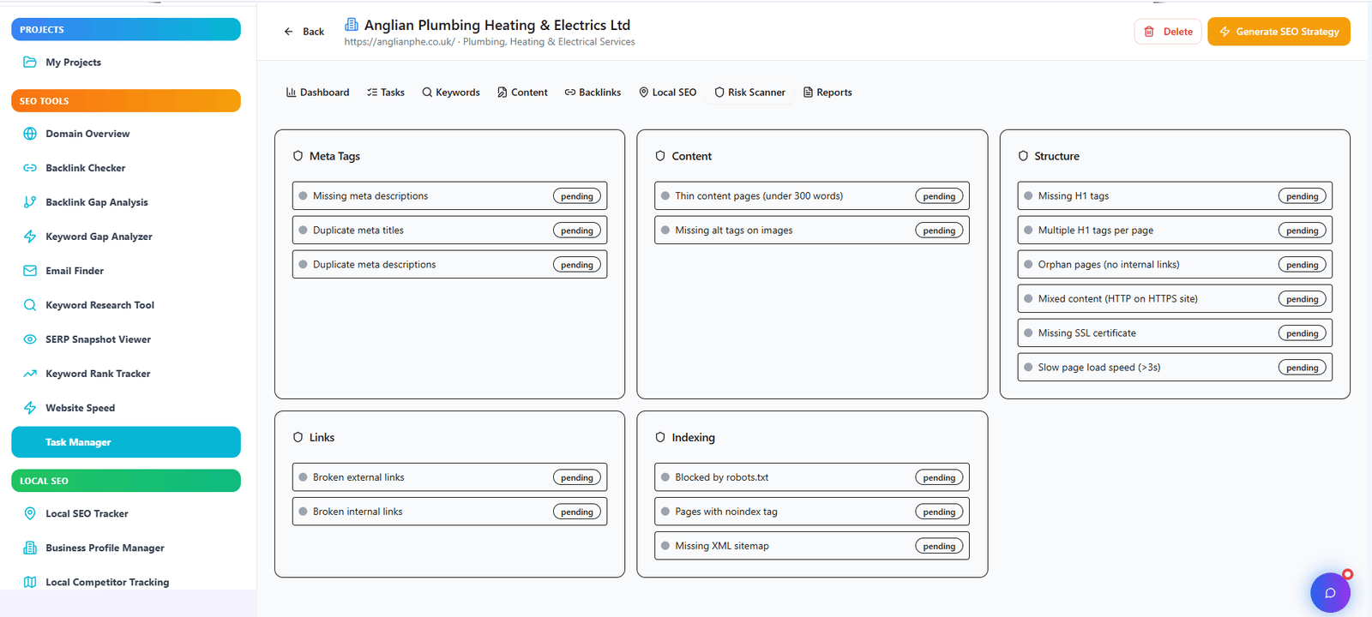
Task: Click the Slow page load speed text
Action: pyautogui.click(x=1099, y=368)
